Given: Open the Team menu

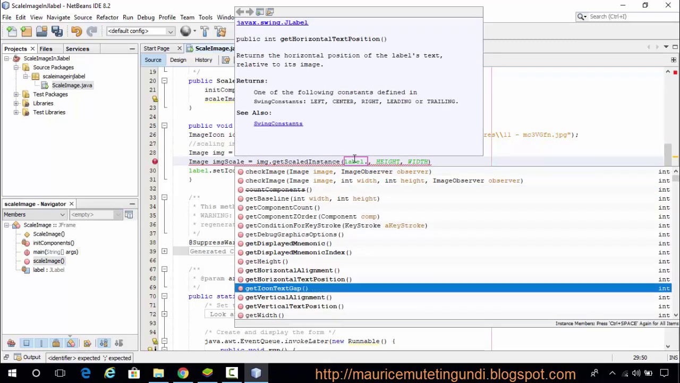Looking at the screenshot, I should point(187,18).
